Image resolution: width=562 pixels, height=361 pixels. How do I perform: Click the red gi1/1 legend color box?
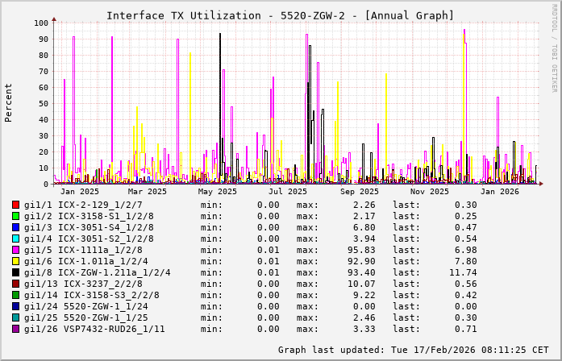[x=16, y=205]
